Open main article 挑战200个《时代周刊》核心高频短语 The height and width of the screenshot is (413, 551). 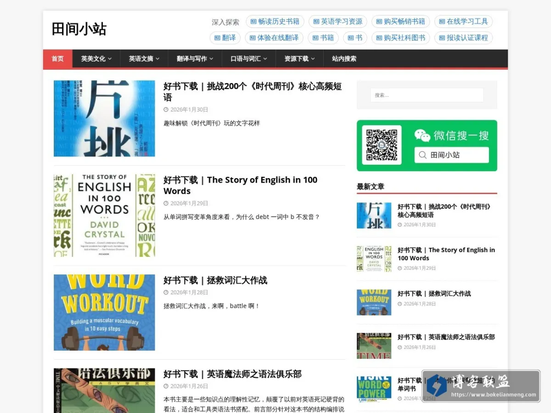pyautogui.click(x=253, y=92)
